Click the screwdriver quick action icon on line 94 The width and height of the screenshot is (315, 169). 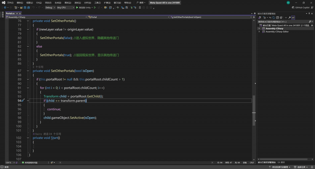tap(23, 100)
